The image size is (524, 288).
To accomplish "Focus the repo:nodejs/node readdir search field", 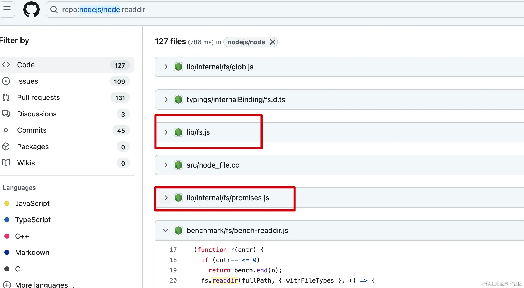I will [285, 9].
